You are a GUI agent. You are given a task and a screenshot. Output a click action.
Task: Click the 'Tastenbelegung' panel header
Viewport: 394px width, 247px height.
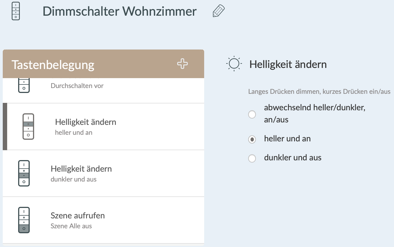pyautogui.click(x=53, y=65)
